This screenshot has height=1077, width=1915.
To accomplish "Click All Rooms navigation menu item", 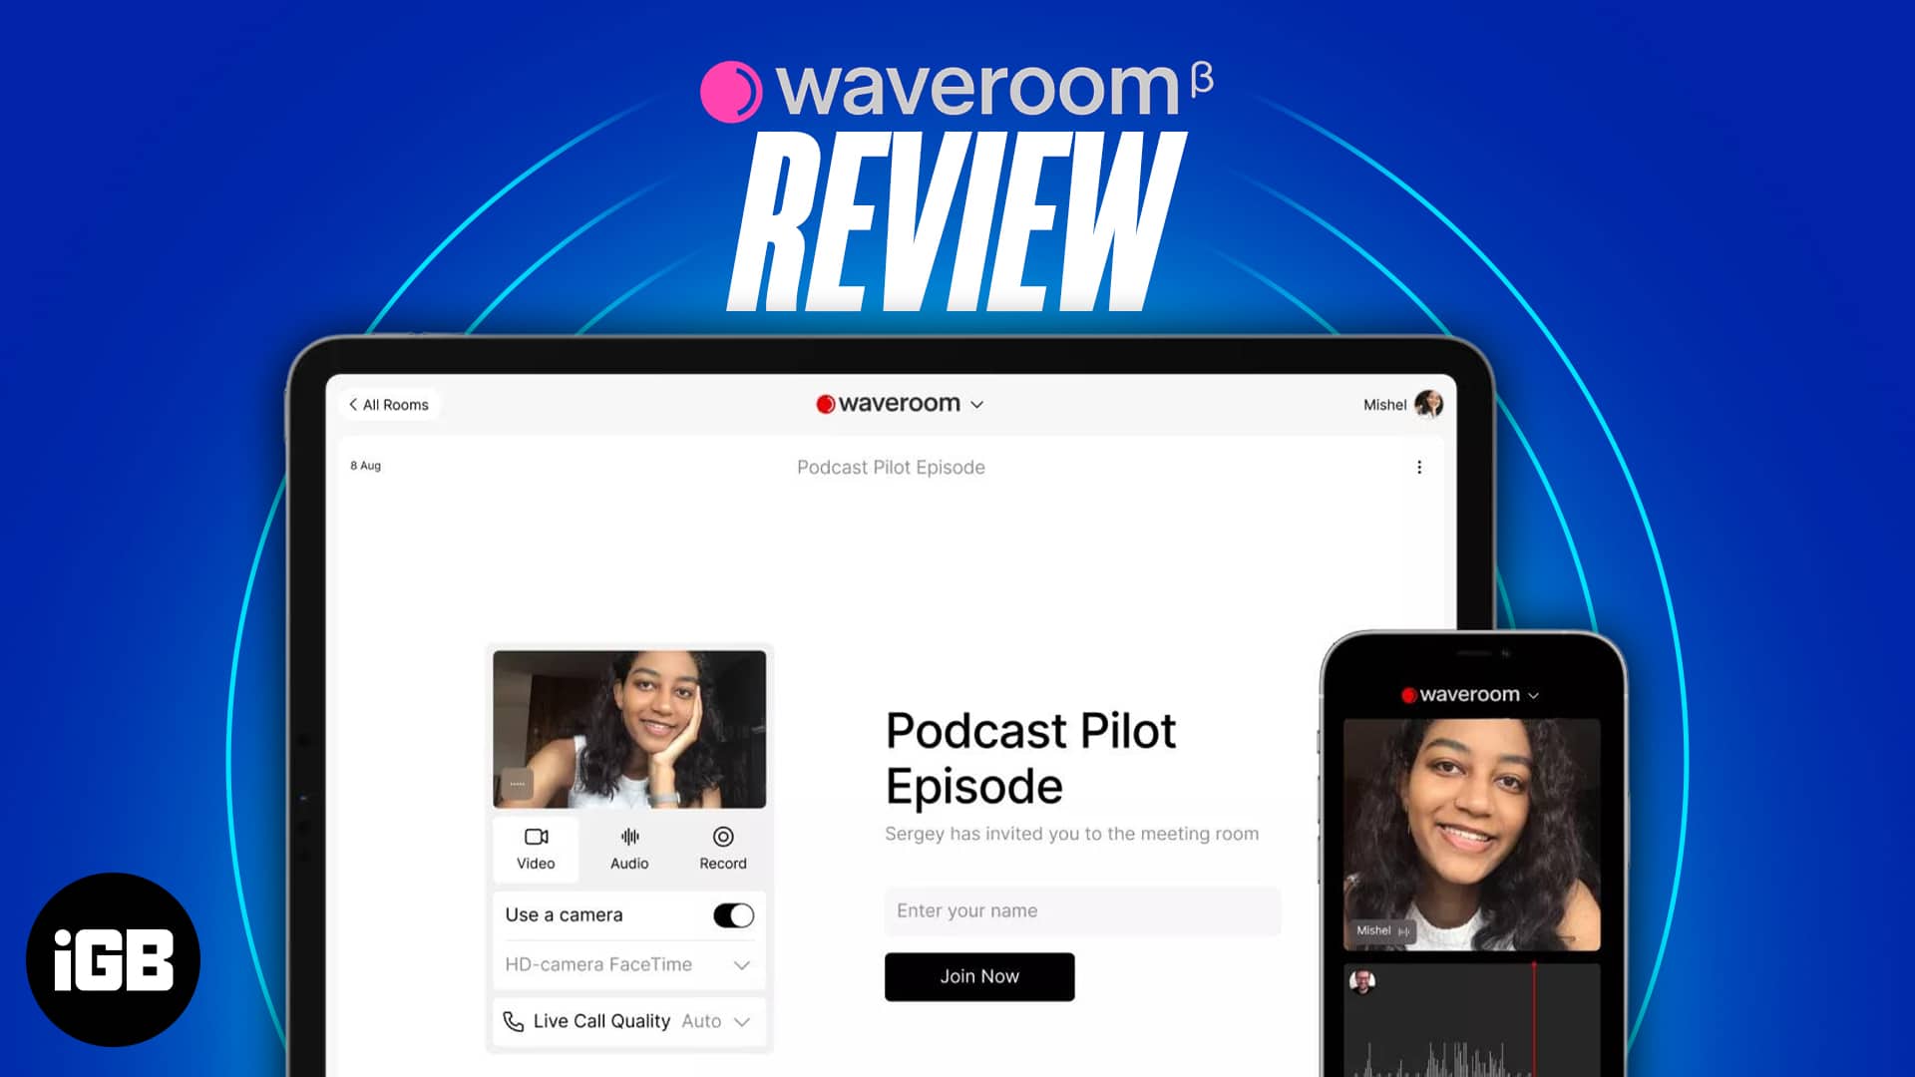I will [x=389, y=404].
